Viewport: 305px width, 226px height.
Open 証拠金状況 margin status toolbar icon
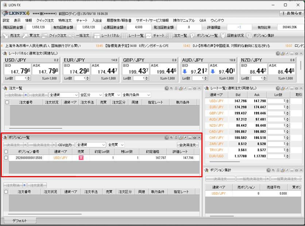(x=232, y=36)
